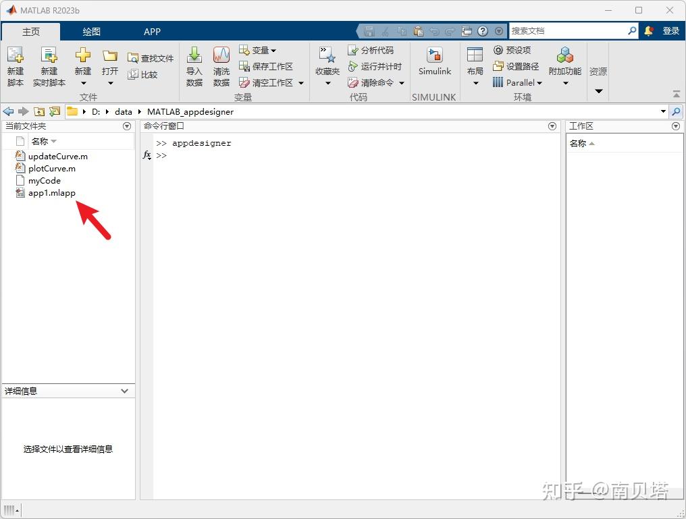Click the 新建脚本 (New Script) icon

coord(15,64)
